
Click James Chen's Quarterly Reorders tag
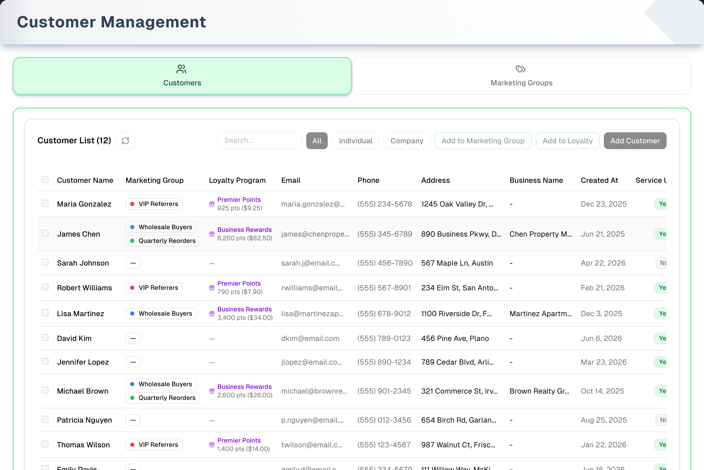pos(163,241)
